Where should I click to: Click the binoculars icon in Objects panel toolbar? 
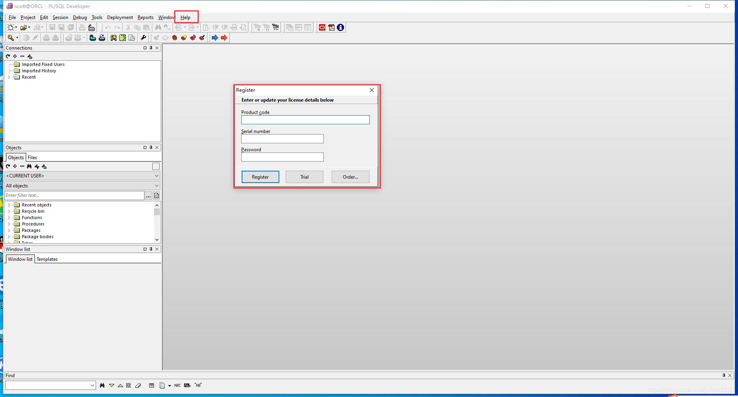click(x=29, y=166)
